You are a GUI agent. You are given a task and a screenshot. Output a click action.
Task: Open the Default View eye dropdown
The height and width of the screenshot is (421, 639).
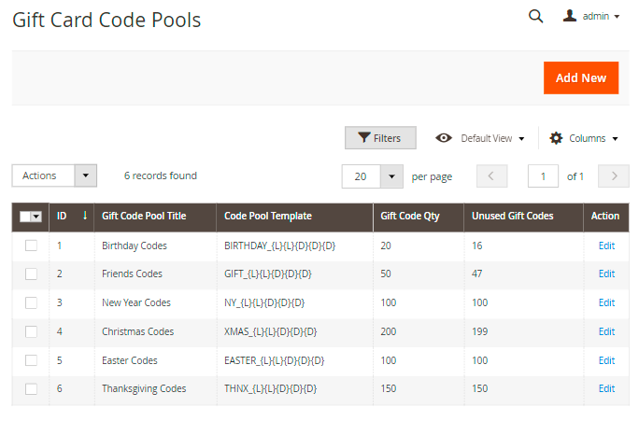[x=480, y=138]
